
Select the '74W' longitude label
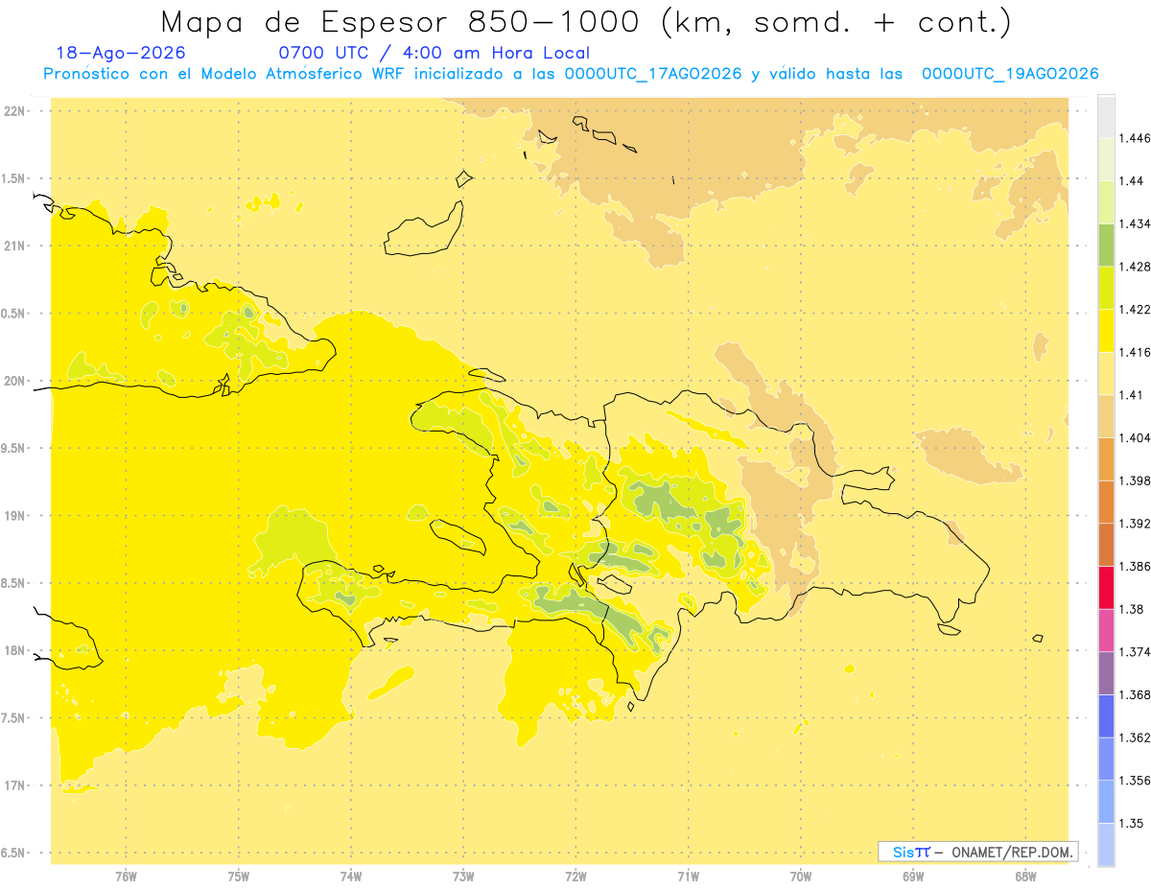[351, 877]
